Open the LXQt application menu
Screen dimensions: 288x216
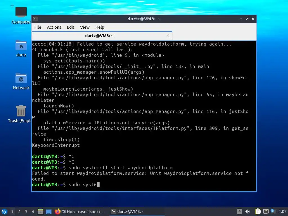[4, 211]
